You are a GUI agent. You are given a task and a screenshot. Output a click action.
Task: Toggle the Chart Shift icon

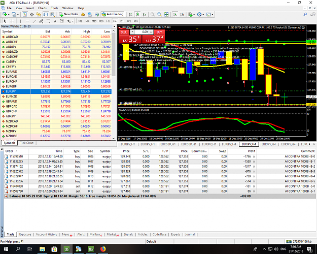click(182, 14)
